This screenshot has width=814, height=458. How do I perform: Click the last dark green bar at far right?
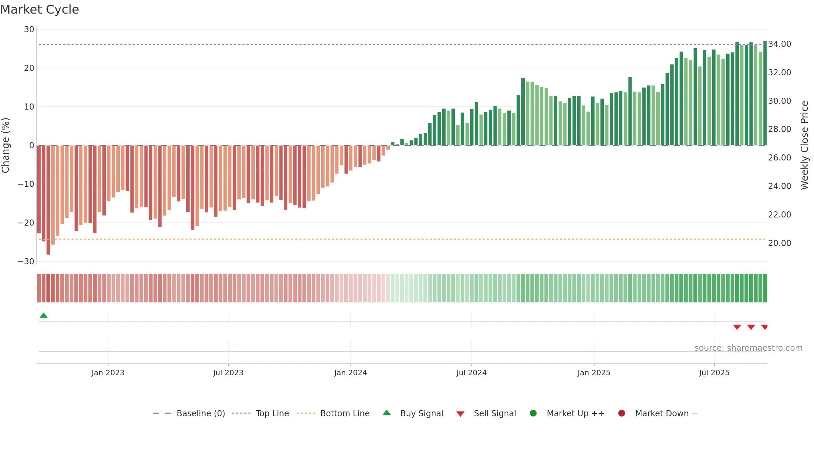765,93
